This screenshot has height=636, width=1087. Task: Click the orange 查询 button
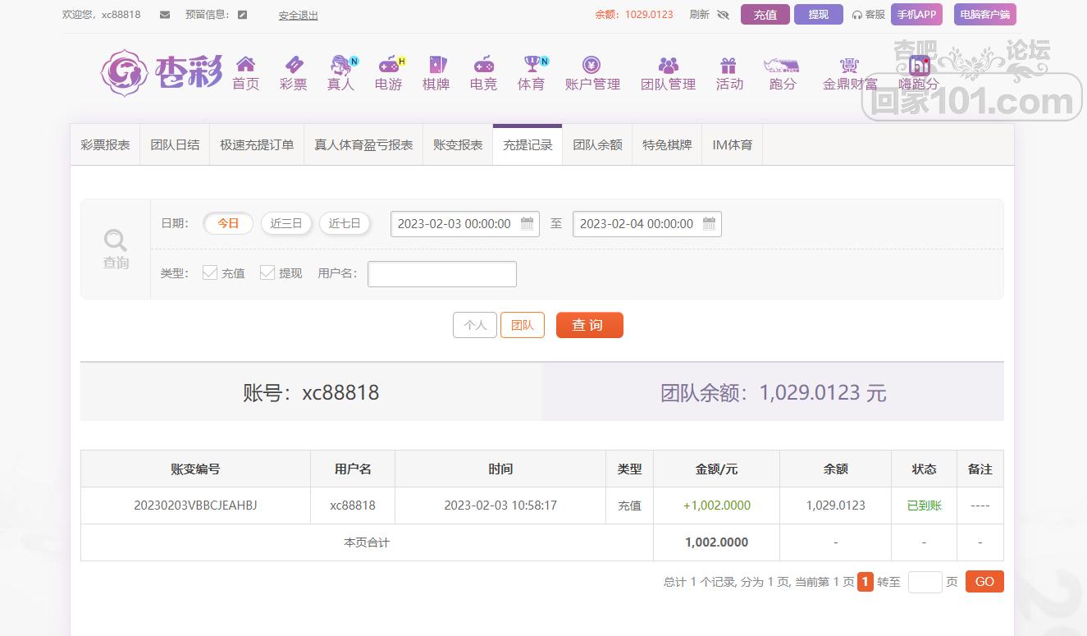coord(590,325)
